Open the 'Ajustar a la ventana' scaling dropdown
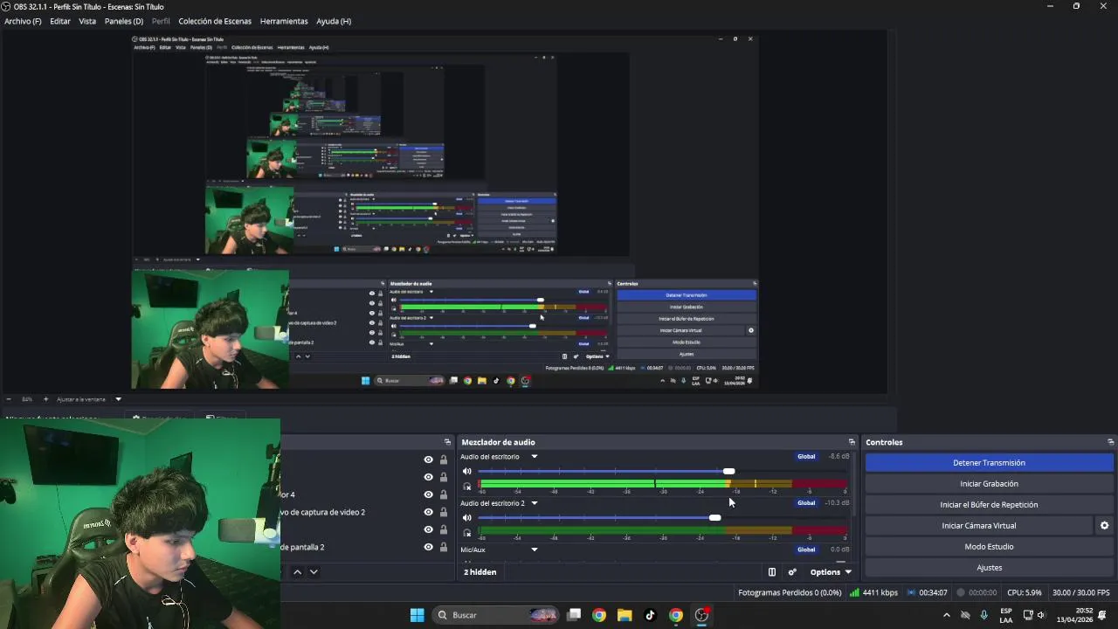 pyautogui.click(x=89, y=399)
